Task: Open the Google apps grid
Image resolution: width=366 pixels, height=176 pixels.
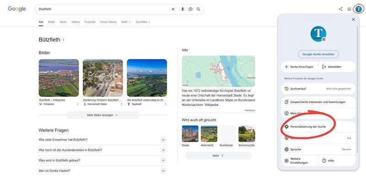Action: pos(349,9)
